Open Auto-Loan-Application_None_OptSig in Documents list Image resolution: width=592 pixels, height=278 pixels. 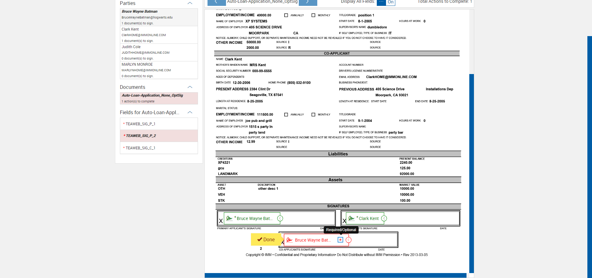click(x=159, y=98)
